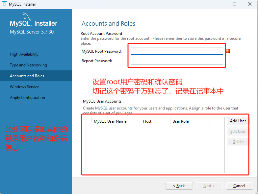258x194 pixels.
Task: Click the Add User button
Action: (238, 121)
